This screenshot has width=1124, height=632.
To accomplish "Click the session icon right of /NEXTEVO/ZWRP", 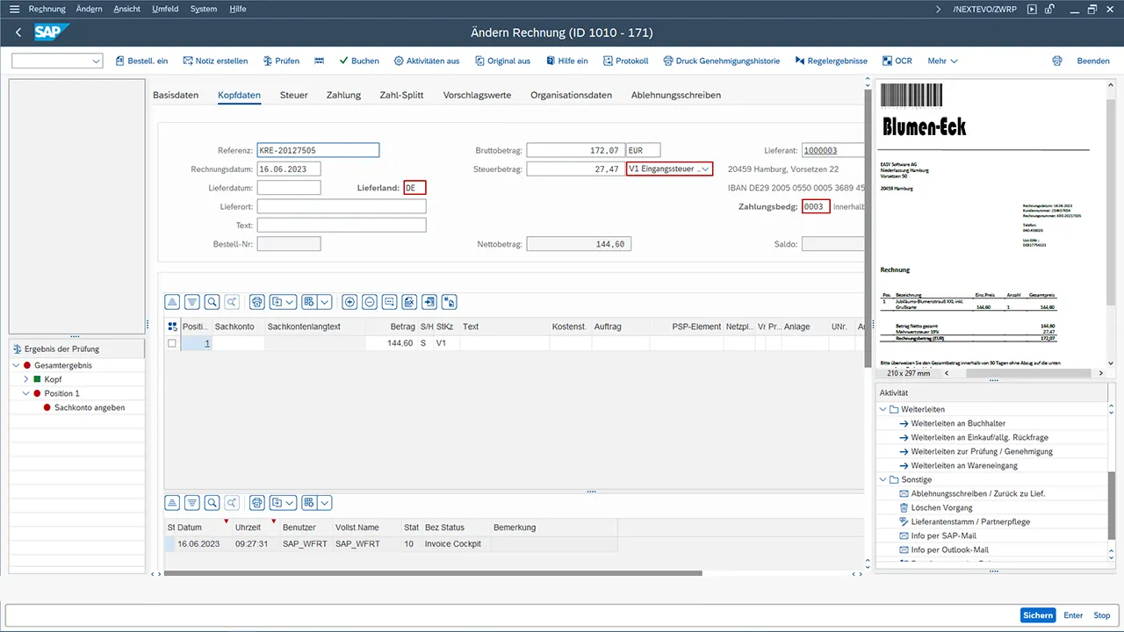I will (1032, 9).
